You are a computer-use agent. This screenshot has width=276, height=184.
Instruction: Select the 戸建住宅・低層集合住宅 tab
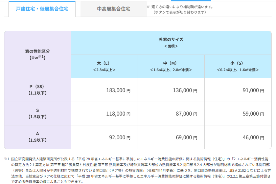tap(42, 9)
